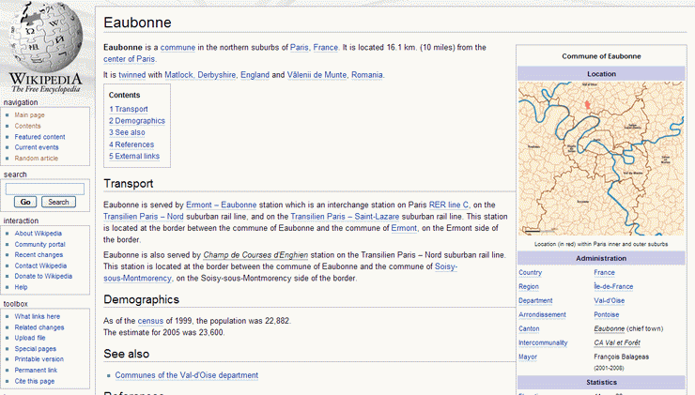The height and width of the screenshot is (395, 695).
Task: Open the France link in intro paragraph
Action: click(x=325, y=48)
